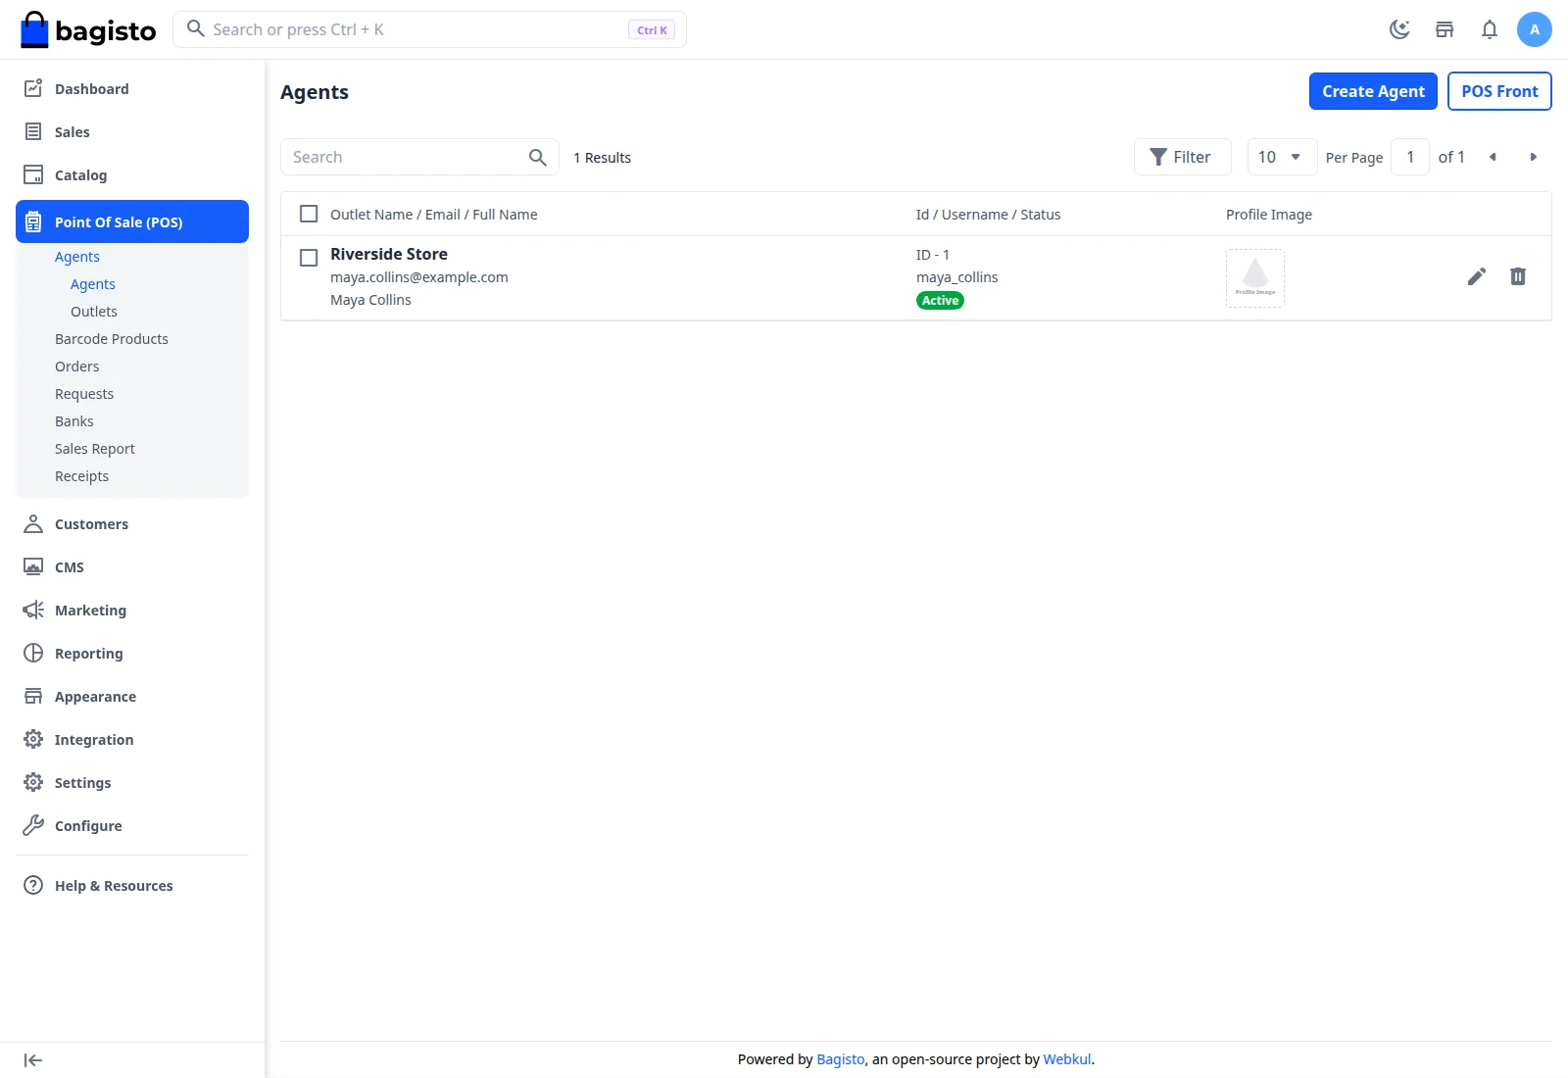This screenshot has width=1568, height=1078.
Task: Open POS Front button
Action: coord(1499,91)
